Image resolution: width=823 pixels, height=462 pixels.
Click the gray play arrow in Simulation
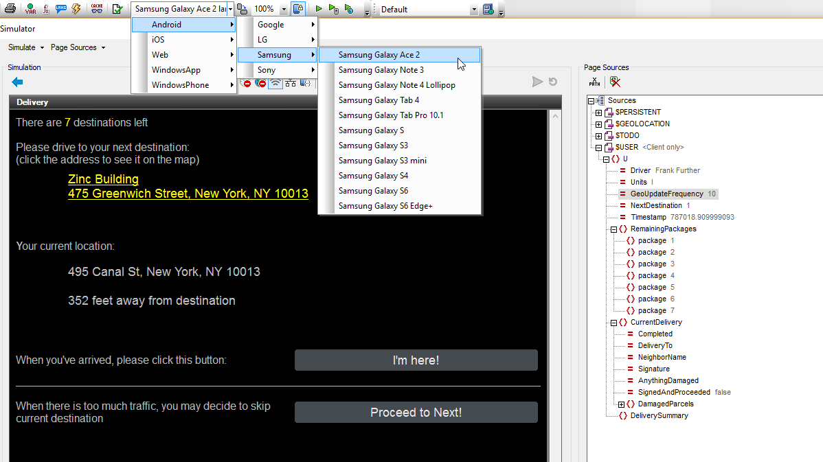tap(537, 82)
